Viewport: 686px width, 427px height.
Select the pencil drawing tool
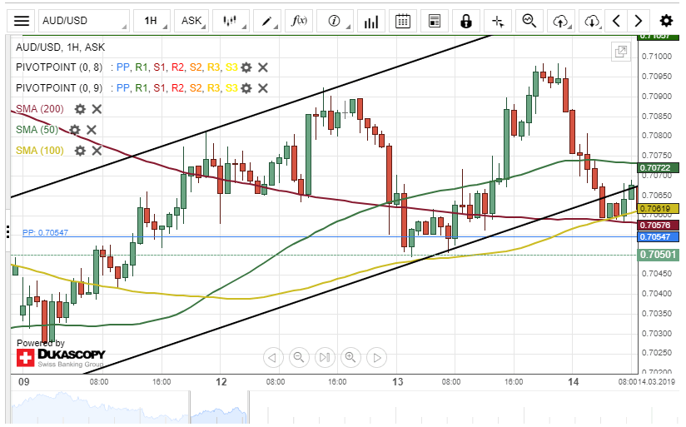click(x=266, y=21)
